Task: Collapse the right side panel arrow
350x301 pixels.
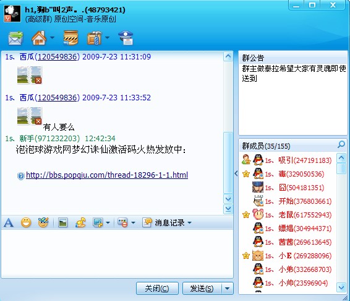Action: pos(236,173)
